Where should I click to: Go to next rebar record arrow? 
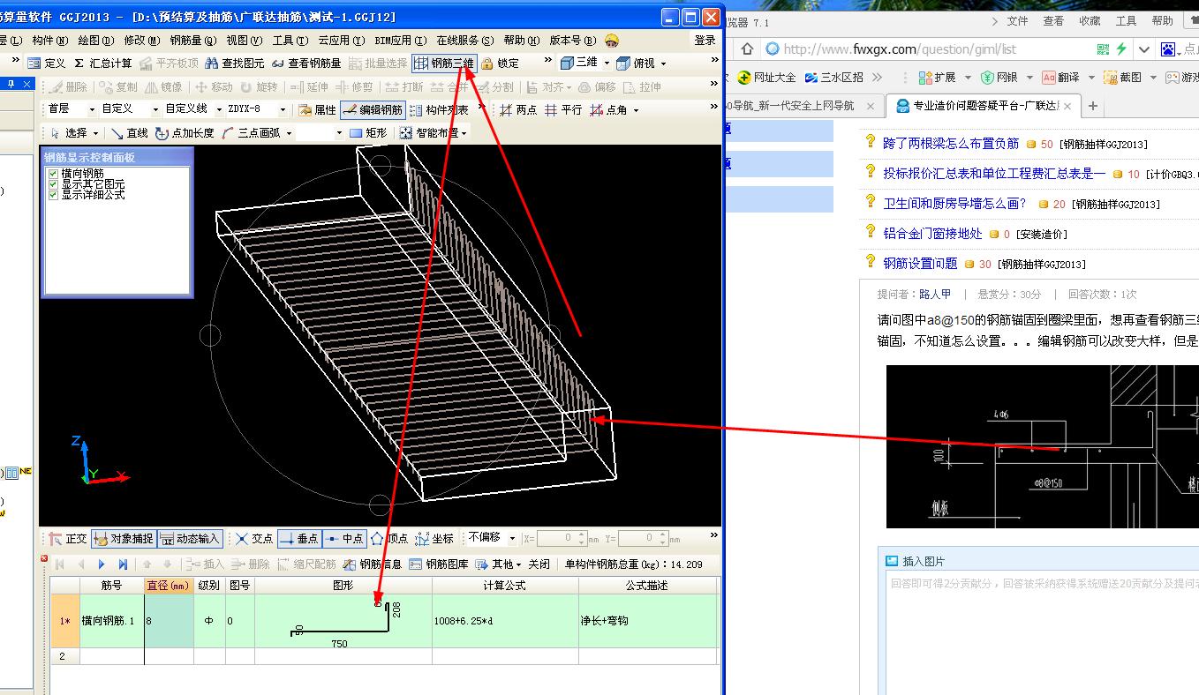click(x=102, y=564)
